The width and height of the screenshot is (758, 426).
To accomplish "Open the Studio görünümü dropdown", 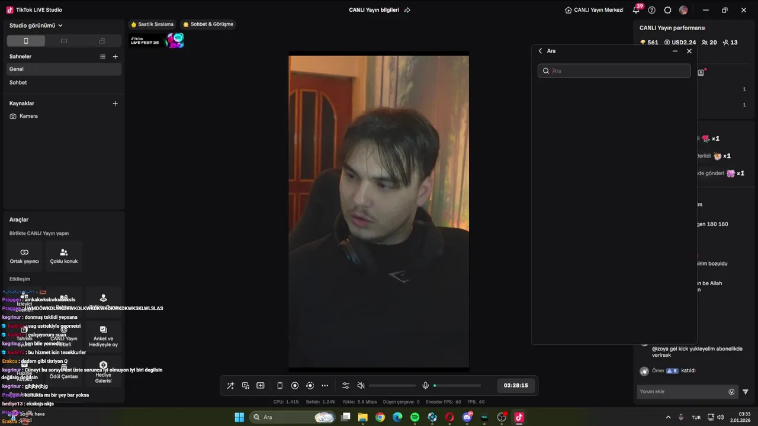I will coord(36,25).
